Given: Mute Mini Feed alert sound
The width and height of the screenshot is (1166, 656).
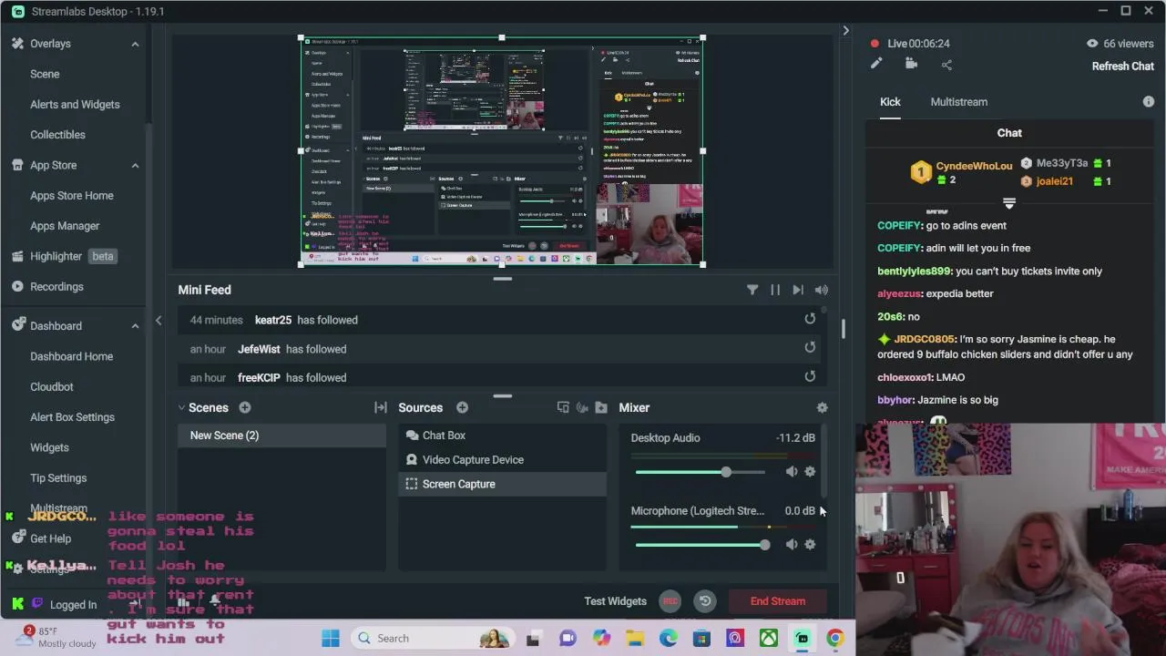Looking at the screenshot, I should 822,290.
